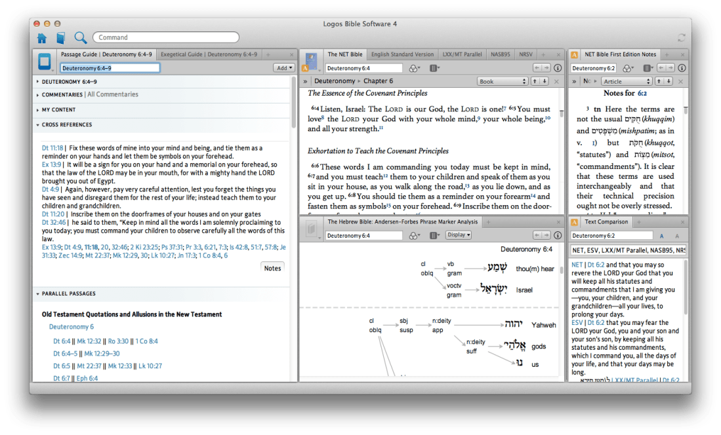Open the NET Bible info icon
This screenshot has height=435, width=721.
(x=558, y=68)
